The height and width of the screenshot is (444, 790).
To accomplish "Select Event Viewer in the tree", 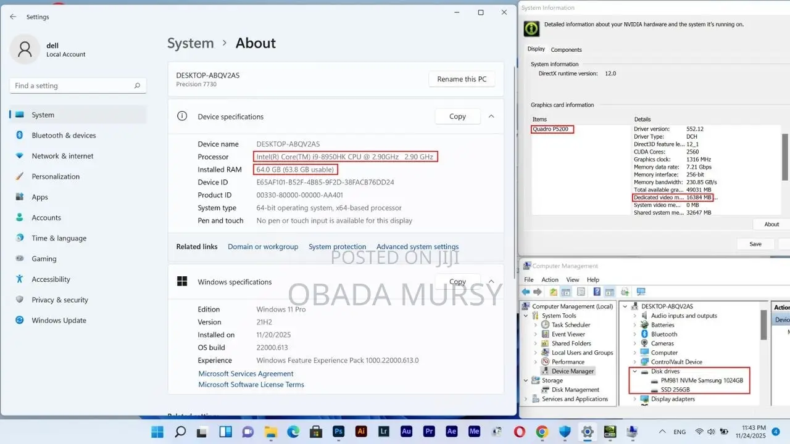I will (568, 334).
